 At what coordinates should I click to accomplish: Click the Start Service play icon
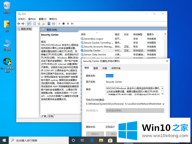[60, 23]
